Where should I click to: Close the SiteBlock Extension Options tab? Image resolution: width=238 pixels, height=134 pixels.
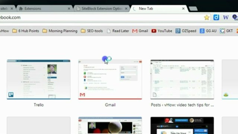pos(126,9)
